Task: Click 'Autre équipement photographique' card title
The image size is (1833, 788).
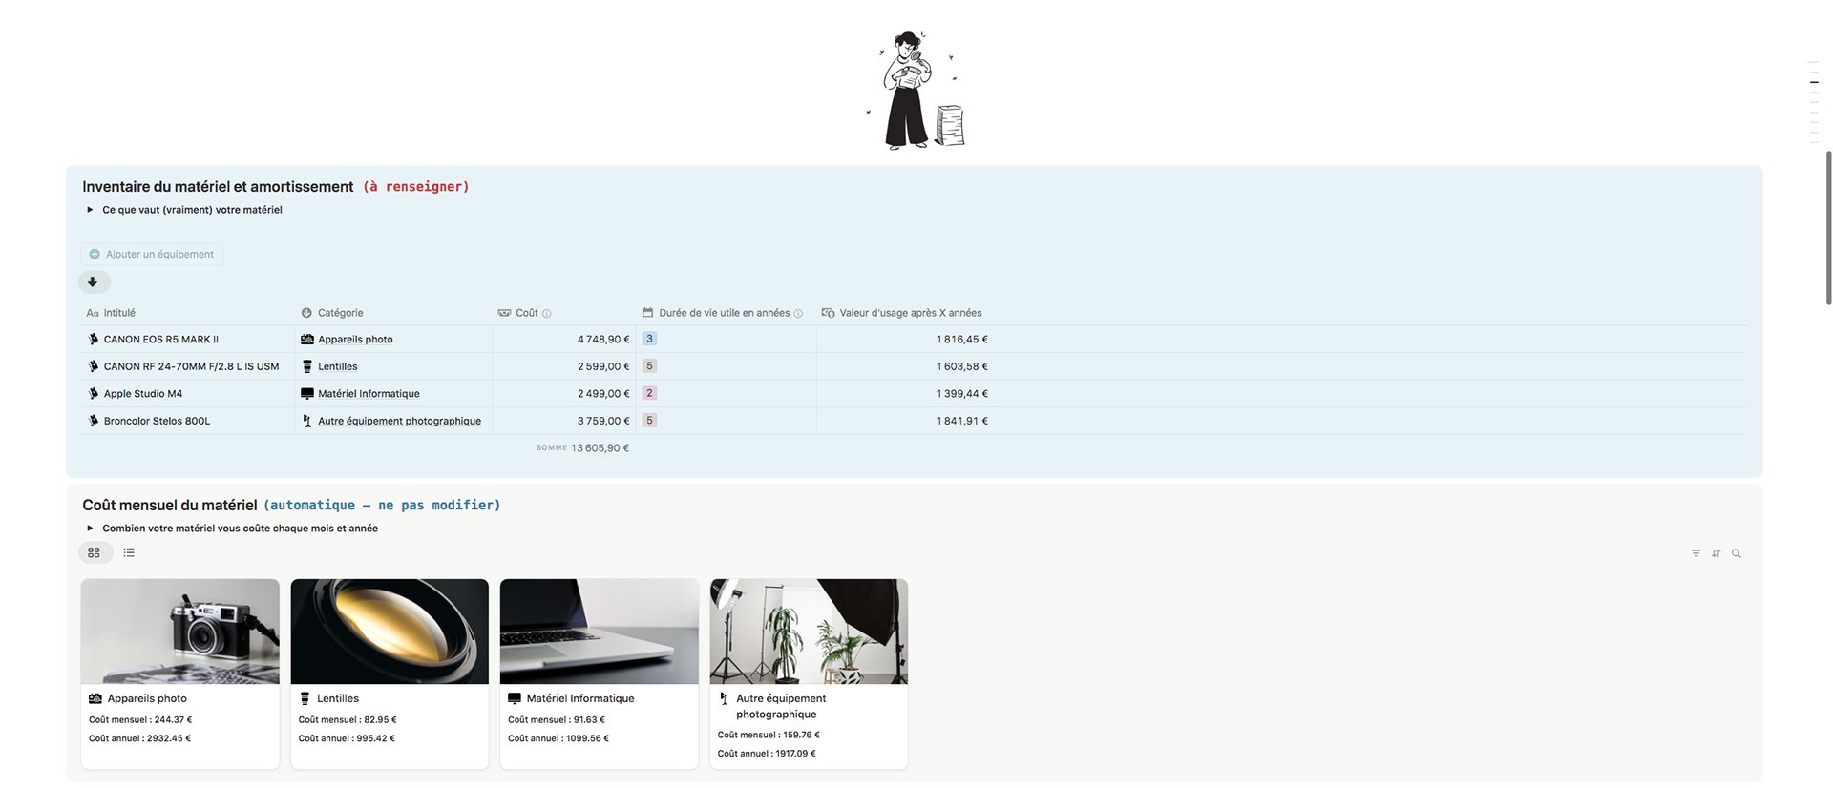Action: (781, 707)
